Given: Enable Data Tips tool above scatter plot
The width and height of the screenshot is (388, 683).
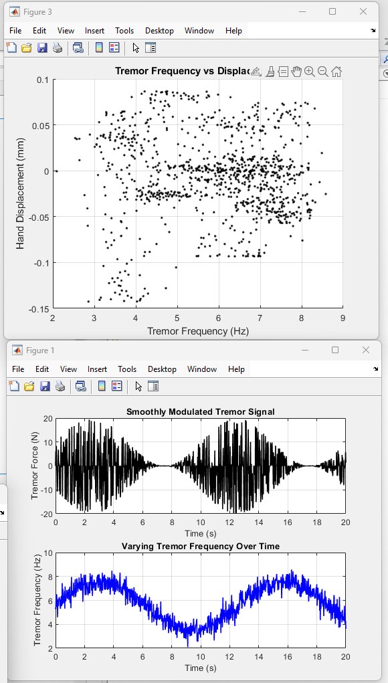Looking at the screenshot, I should 283,72.
